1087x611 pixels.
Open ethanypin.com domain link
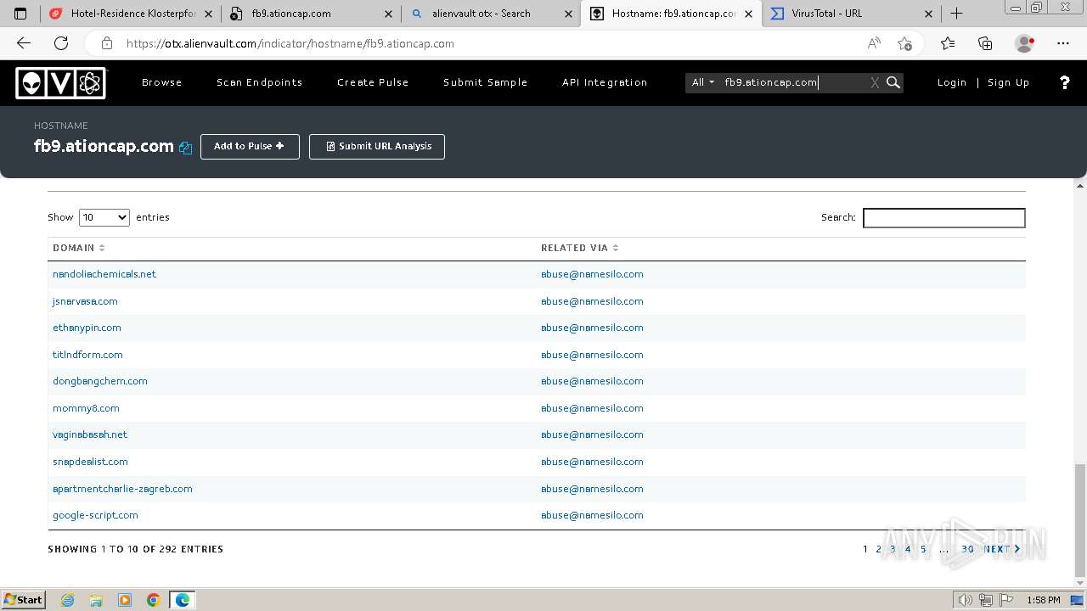pyautogui.click(x=87, y=328)
